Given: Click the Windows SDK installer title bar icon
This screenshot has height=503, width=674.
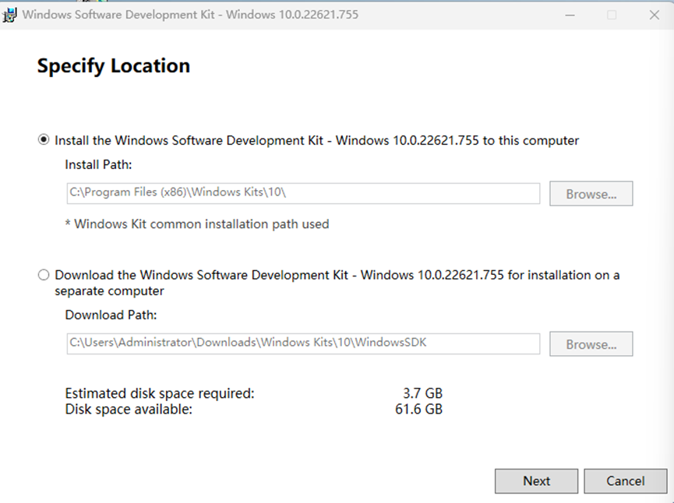Looking at the screenshot, I should tap(9, 15).
